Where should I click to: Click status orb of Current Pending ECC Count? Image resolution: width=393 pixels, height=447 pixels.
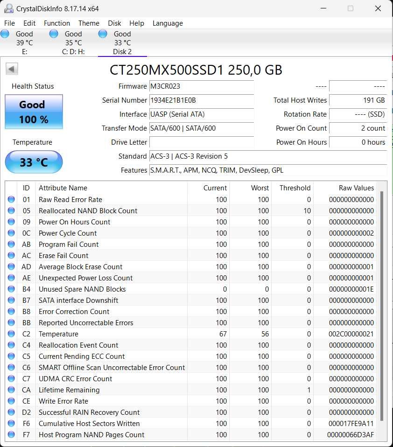(11, 356)
